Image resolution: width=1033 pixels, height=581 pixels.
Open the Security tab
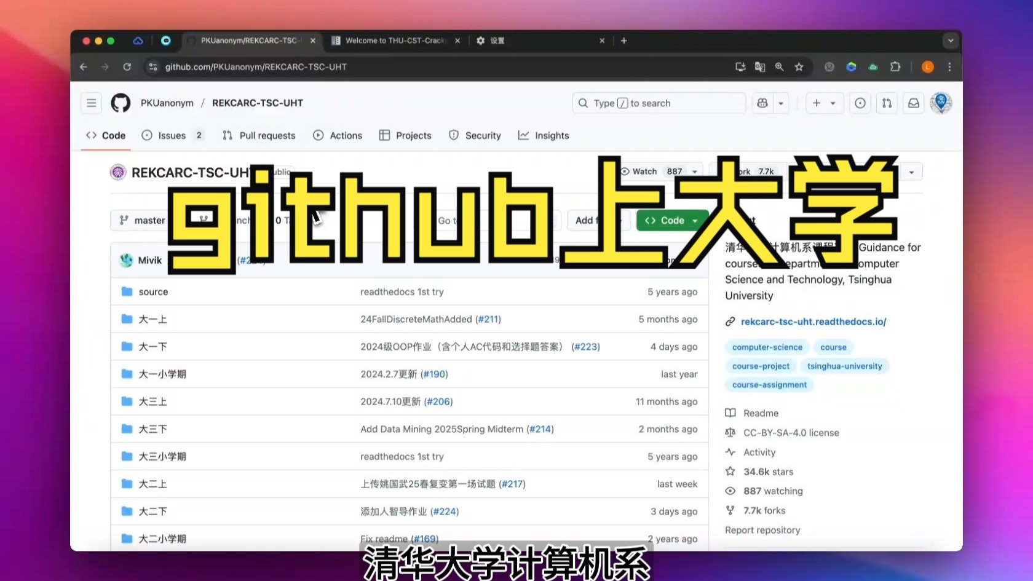(475, 135)
